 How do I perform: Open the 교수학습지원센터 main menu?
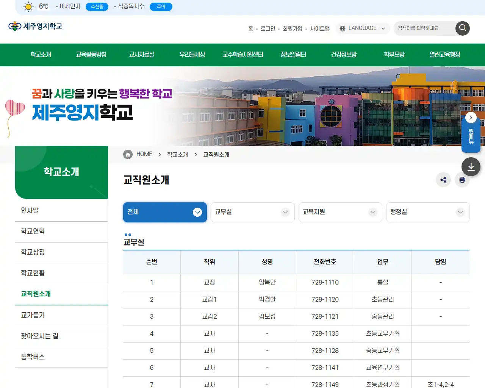click(x=243, y=55)
